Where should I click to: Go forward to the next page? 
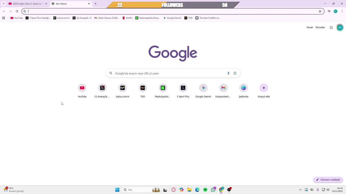coord(10,11)
